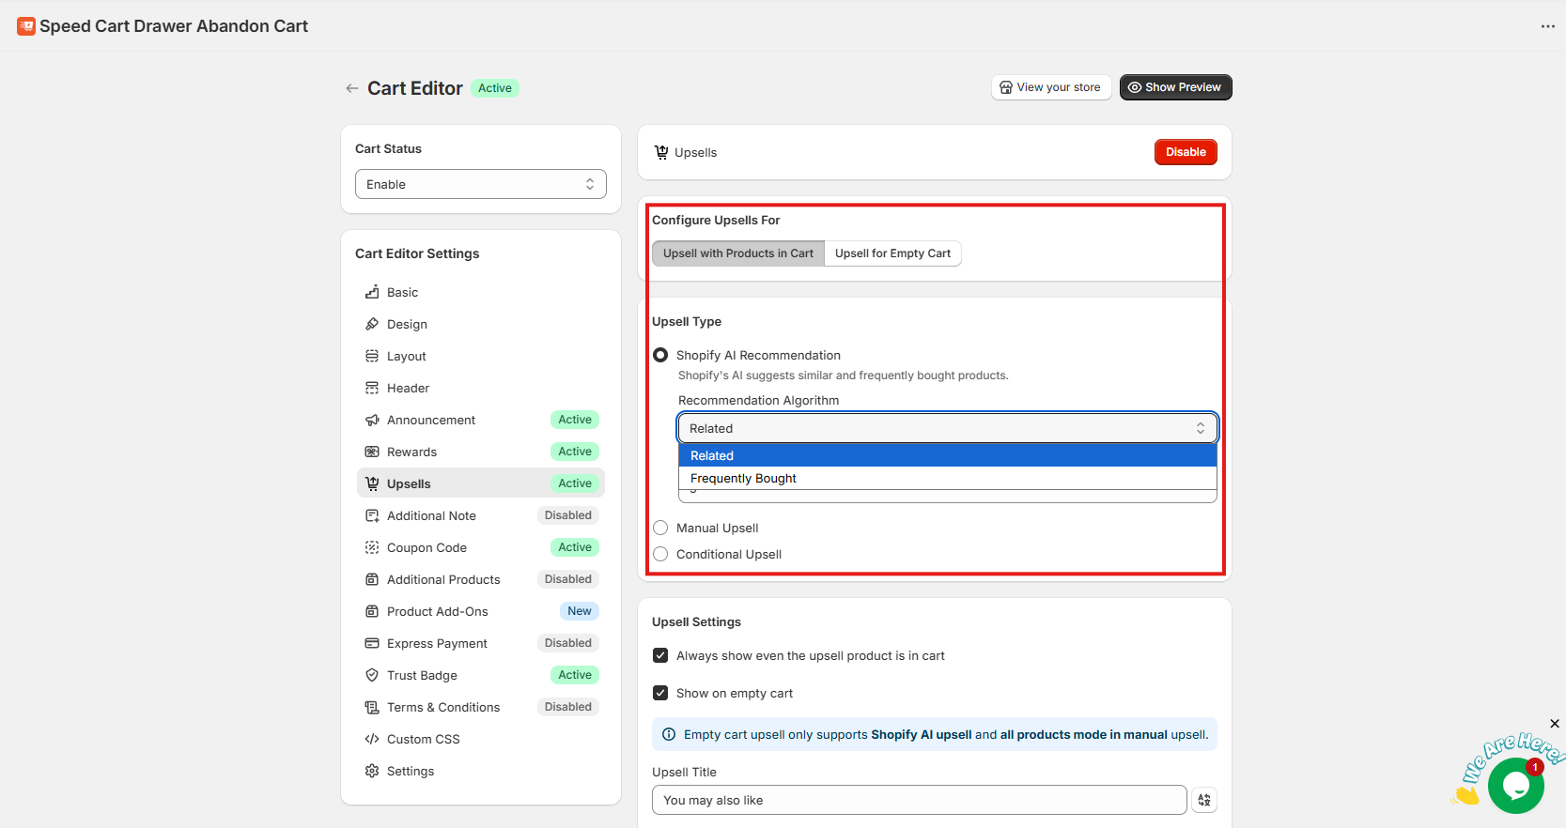The width and height of the screenshot is (1566, 828).
Task: Dismiss the chat widget with the X
Action: pyautogui.click(x=1555, y=724)
